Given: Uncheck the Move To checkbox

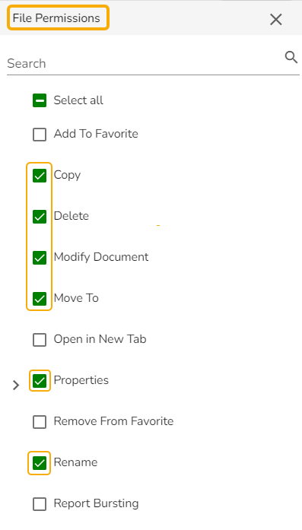Looking at the screenshot, I should tap(40, 299).
